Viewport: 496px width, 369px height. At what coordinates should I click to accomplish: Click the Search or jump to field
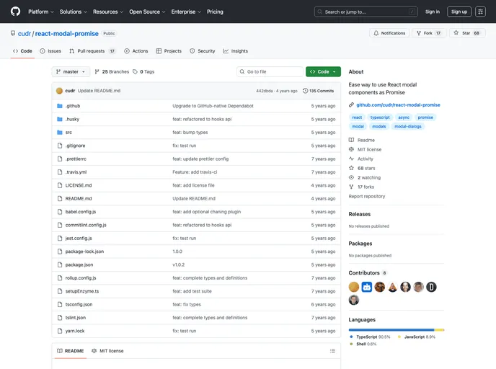pyautogui.click(x=366, y=12)
